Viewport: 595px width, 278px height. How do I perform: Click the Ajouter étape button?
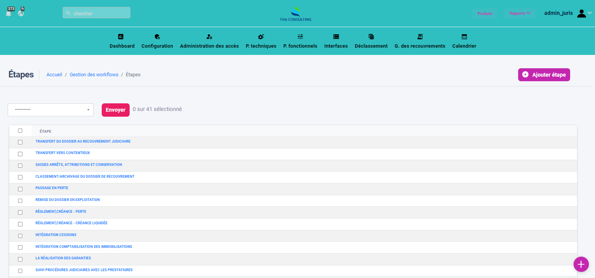pos(544,75)
